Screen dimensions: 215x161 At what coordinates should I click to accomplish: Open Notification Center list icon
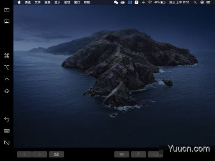click(208, 2)
